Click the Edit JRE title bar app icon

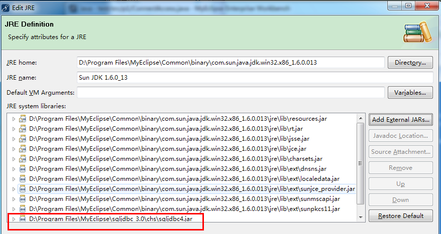pyautogui.click(x=6, y=8)
